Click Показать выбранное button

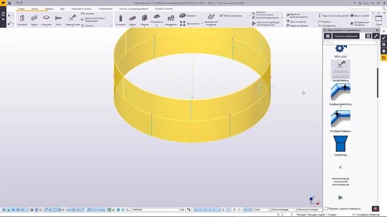346,36
